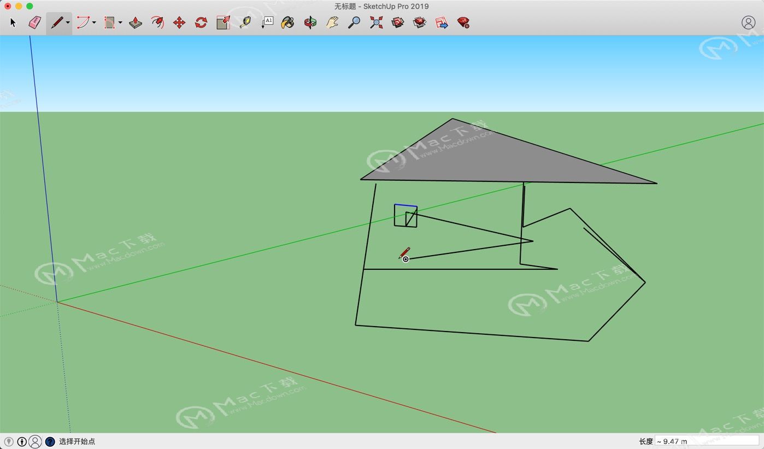Activate the Zoom magnifier tool

tap(354, 23)
